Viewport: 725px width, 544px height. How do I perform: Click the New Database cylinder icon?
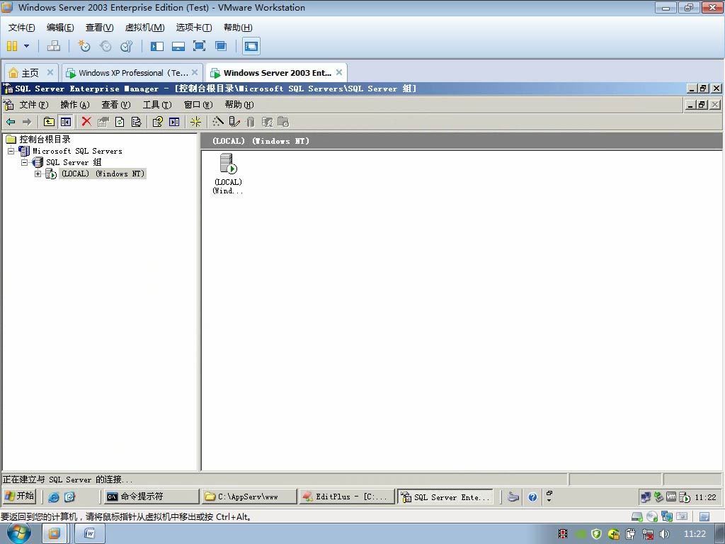click(x=250, y=122)
